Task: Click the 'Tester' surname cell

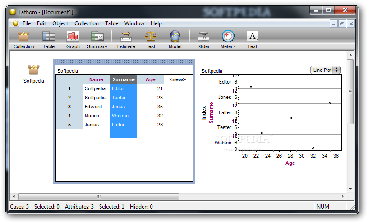Action: (x=124, y=98)
